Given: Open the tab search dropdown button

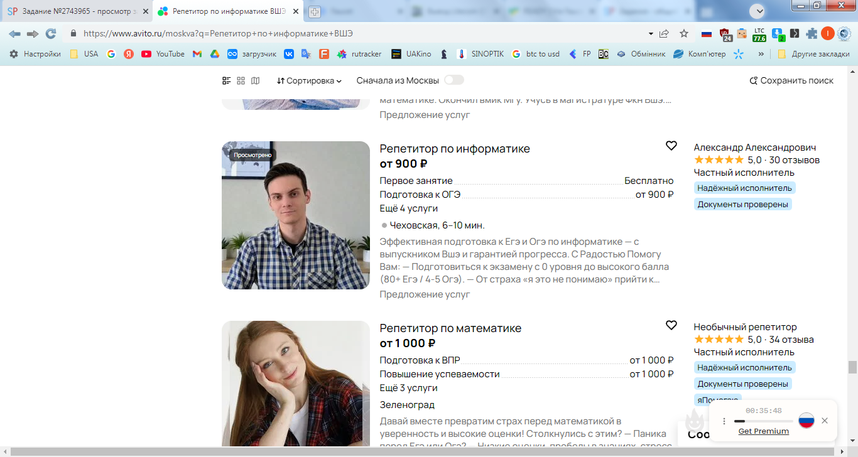Looking at the screenshot, I should pos(758,11).
